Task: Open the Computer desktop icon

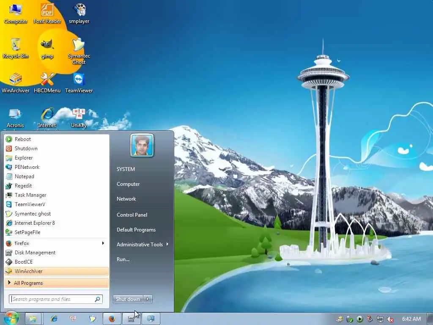Action: [x=16, y=14]
